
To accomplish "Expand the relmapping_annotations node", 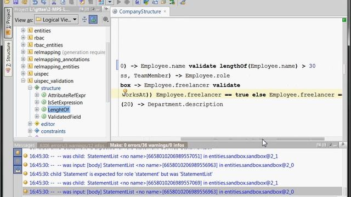I will (23, 59).
